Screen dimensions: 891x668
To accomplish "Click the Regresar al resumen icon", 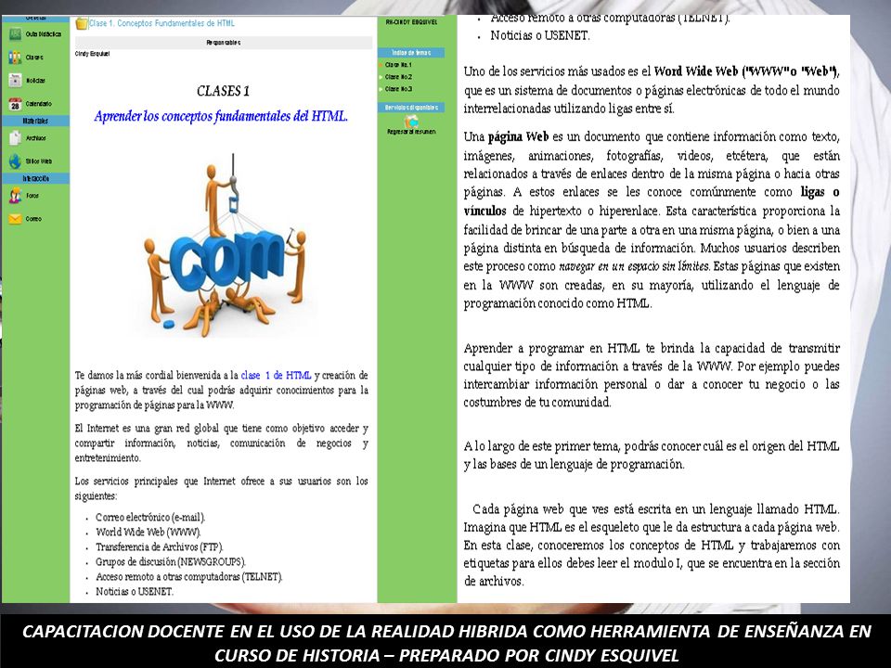I will [x=411, y=121].
